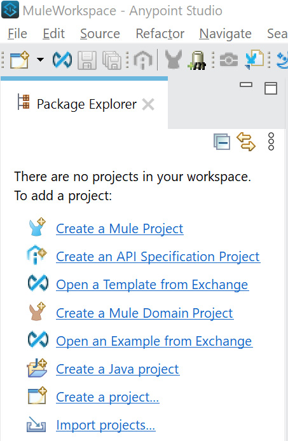Click the blue Mule Project icon

point(38,227)
